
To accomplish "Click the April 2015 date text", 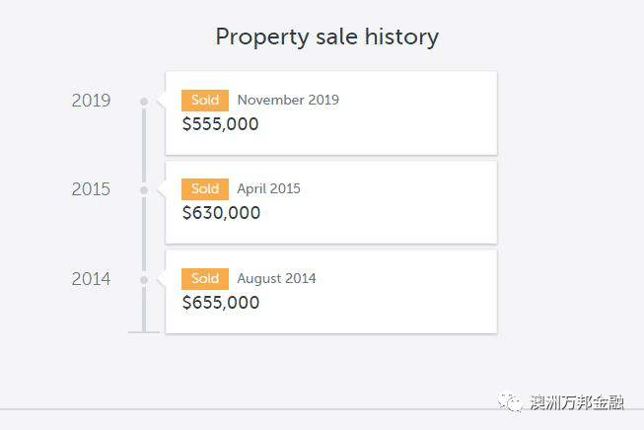I will point(268,189).
